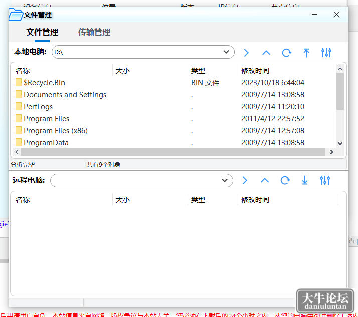Screen dimensions: 358x317
Task: Open remote computer settings sliders icon
Action: (x=325, y=180)
